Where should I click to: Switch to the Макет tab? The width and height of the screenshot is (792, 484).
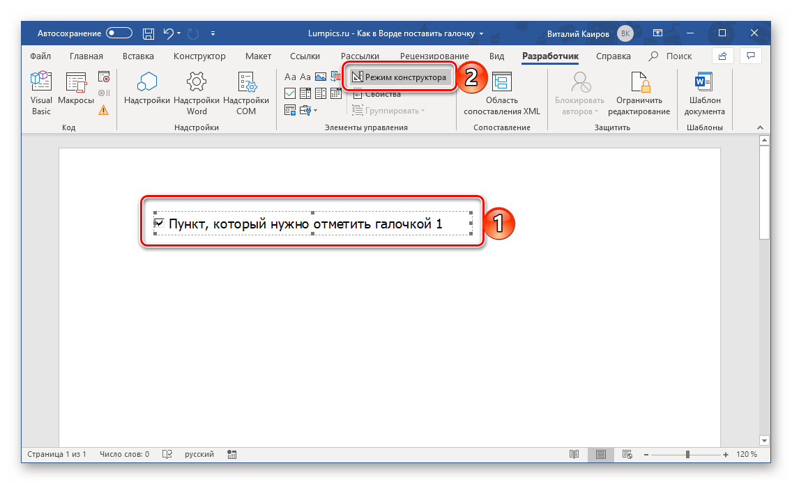pyautogui.click(x=258, y=56)
